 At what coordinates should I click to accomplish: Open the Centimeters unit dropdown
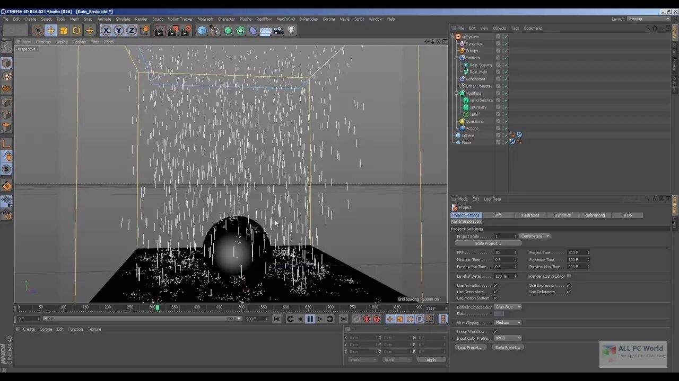tap(535, 236)
